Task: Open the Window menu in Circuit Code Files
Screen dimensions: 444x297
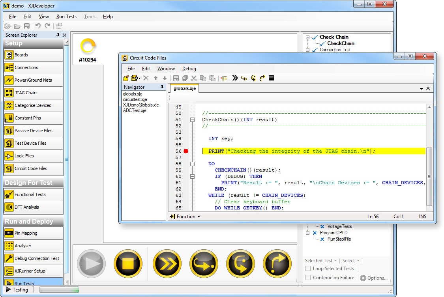Action: [166, 69]
